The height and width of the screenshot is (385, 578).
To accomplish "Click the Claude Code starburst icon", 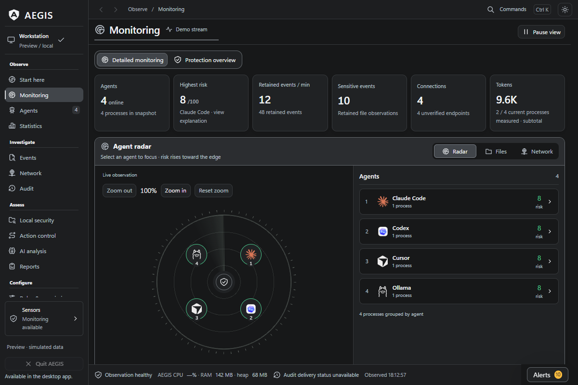I will coord(382,202).
